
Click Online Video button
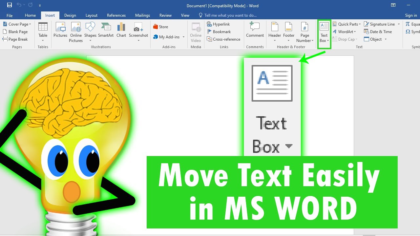(x=196, y=32)
